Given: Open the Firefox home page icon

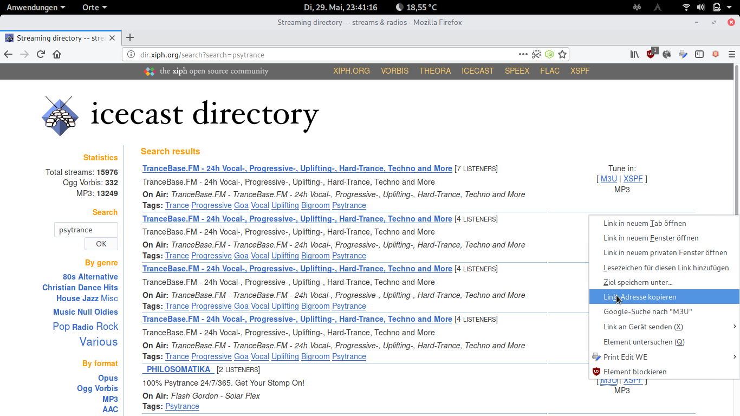Looking at the screenshot, I should (57, 54).
